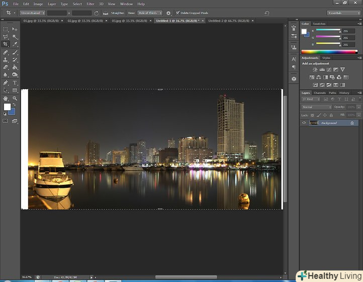This screenshot has height=282, width=363.
Task: Open the Rule of Thirds view dropdown
Action: pyautogui.click(x=150, y=13)
